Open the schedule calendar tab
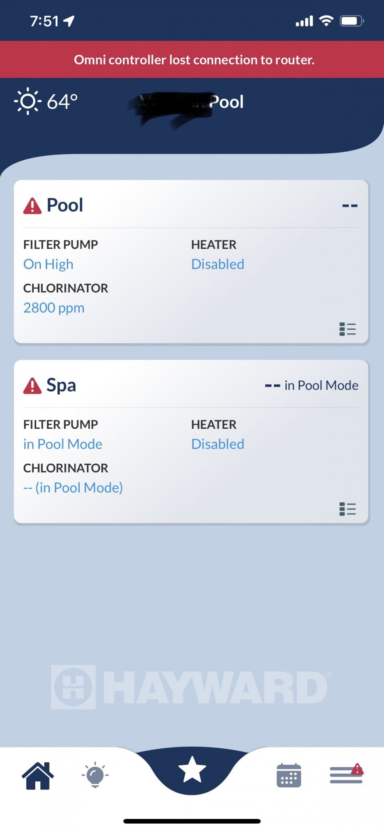The height and width of the screenshot is (831, 384). 289,775
